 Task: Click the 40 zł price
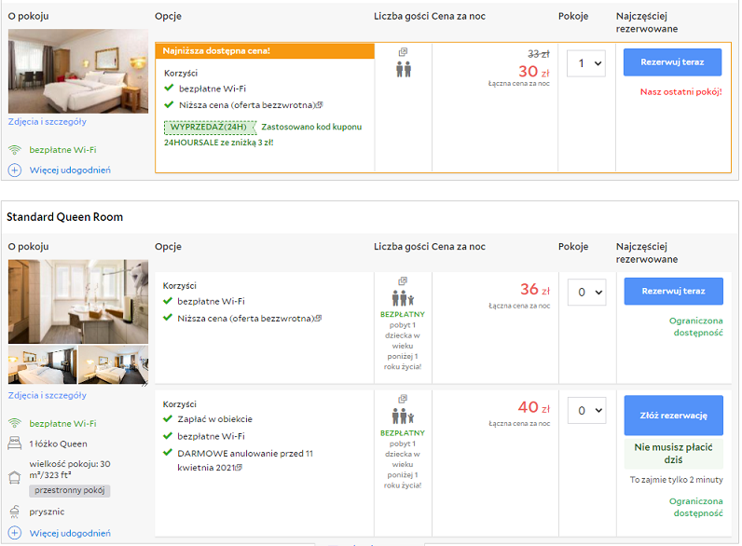click(x=534, y=407)
